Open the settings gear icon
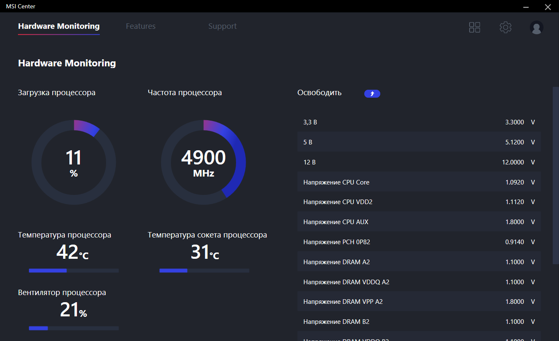 pos(506,28)
